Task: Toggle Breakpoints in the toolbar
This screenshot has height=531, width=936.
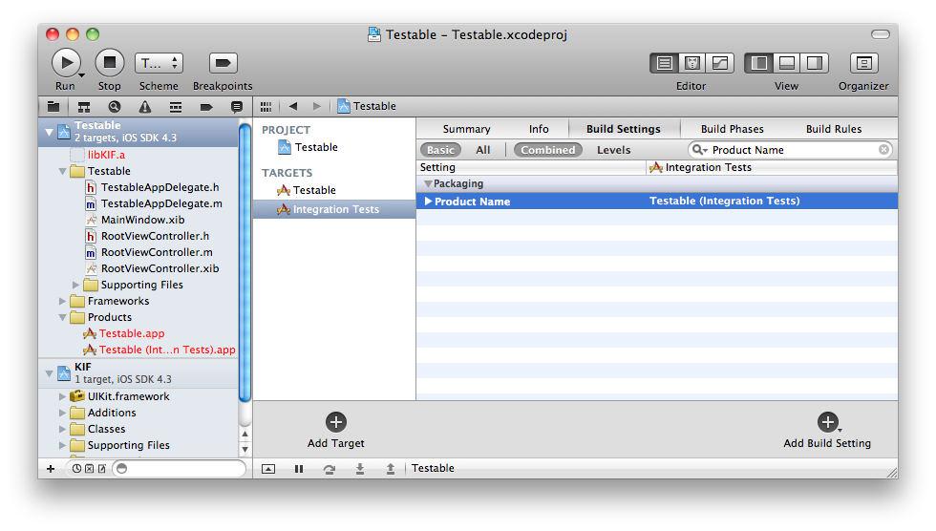Action: pos(223,63)
